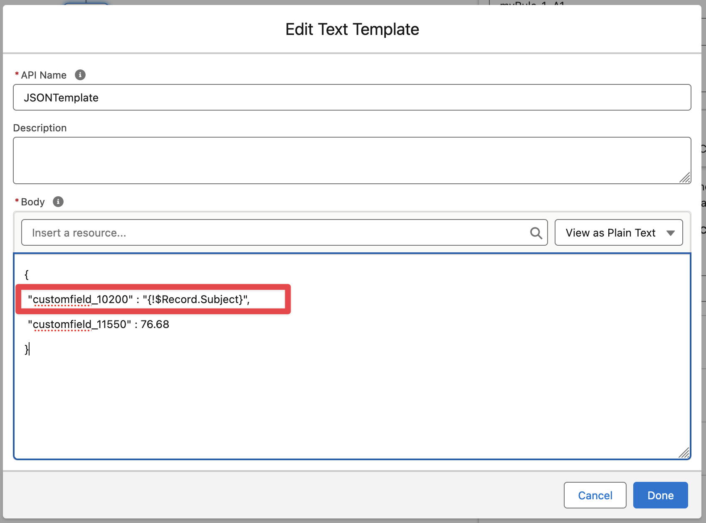Cancel editing the text template
This screenshot has width=706, height=523.
[x=595, y=495]
